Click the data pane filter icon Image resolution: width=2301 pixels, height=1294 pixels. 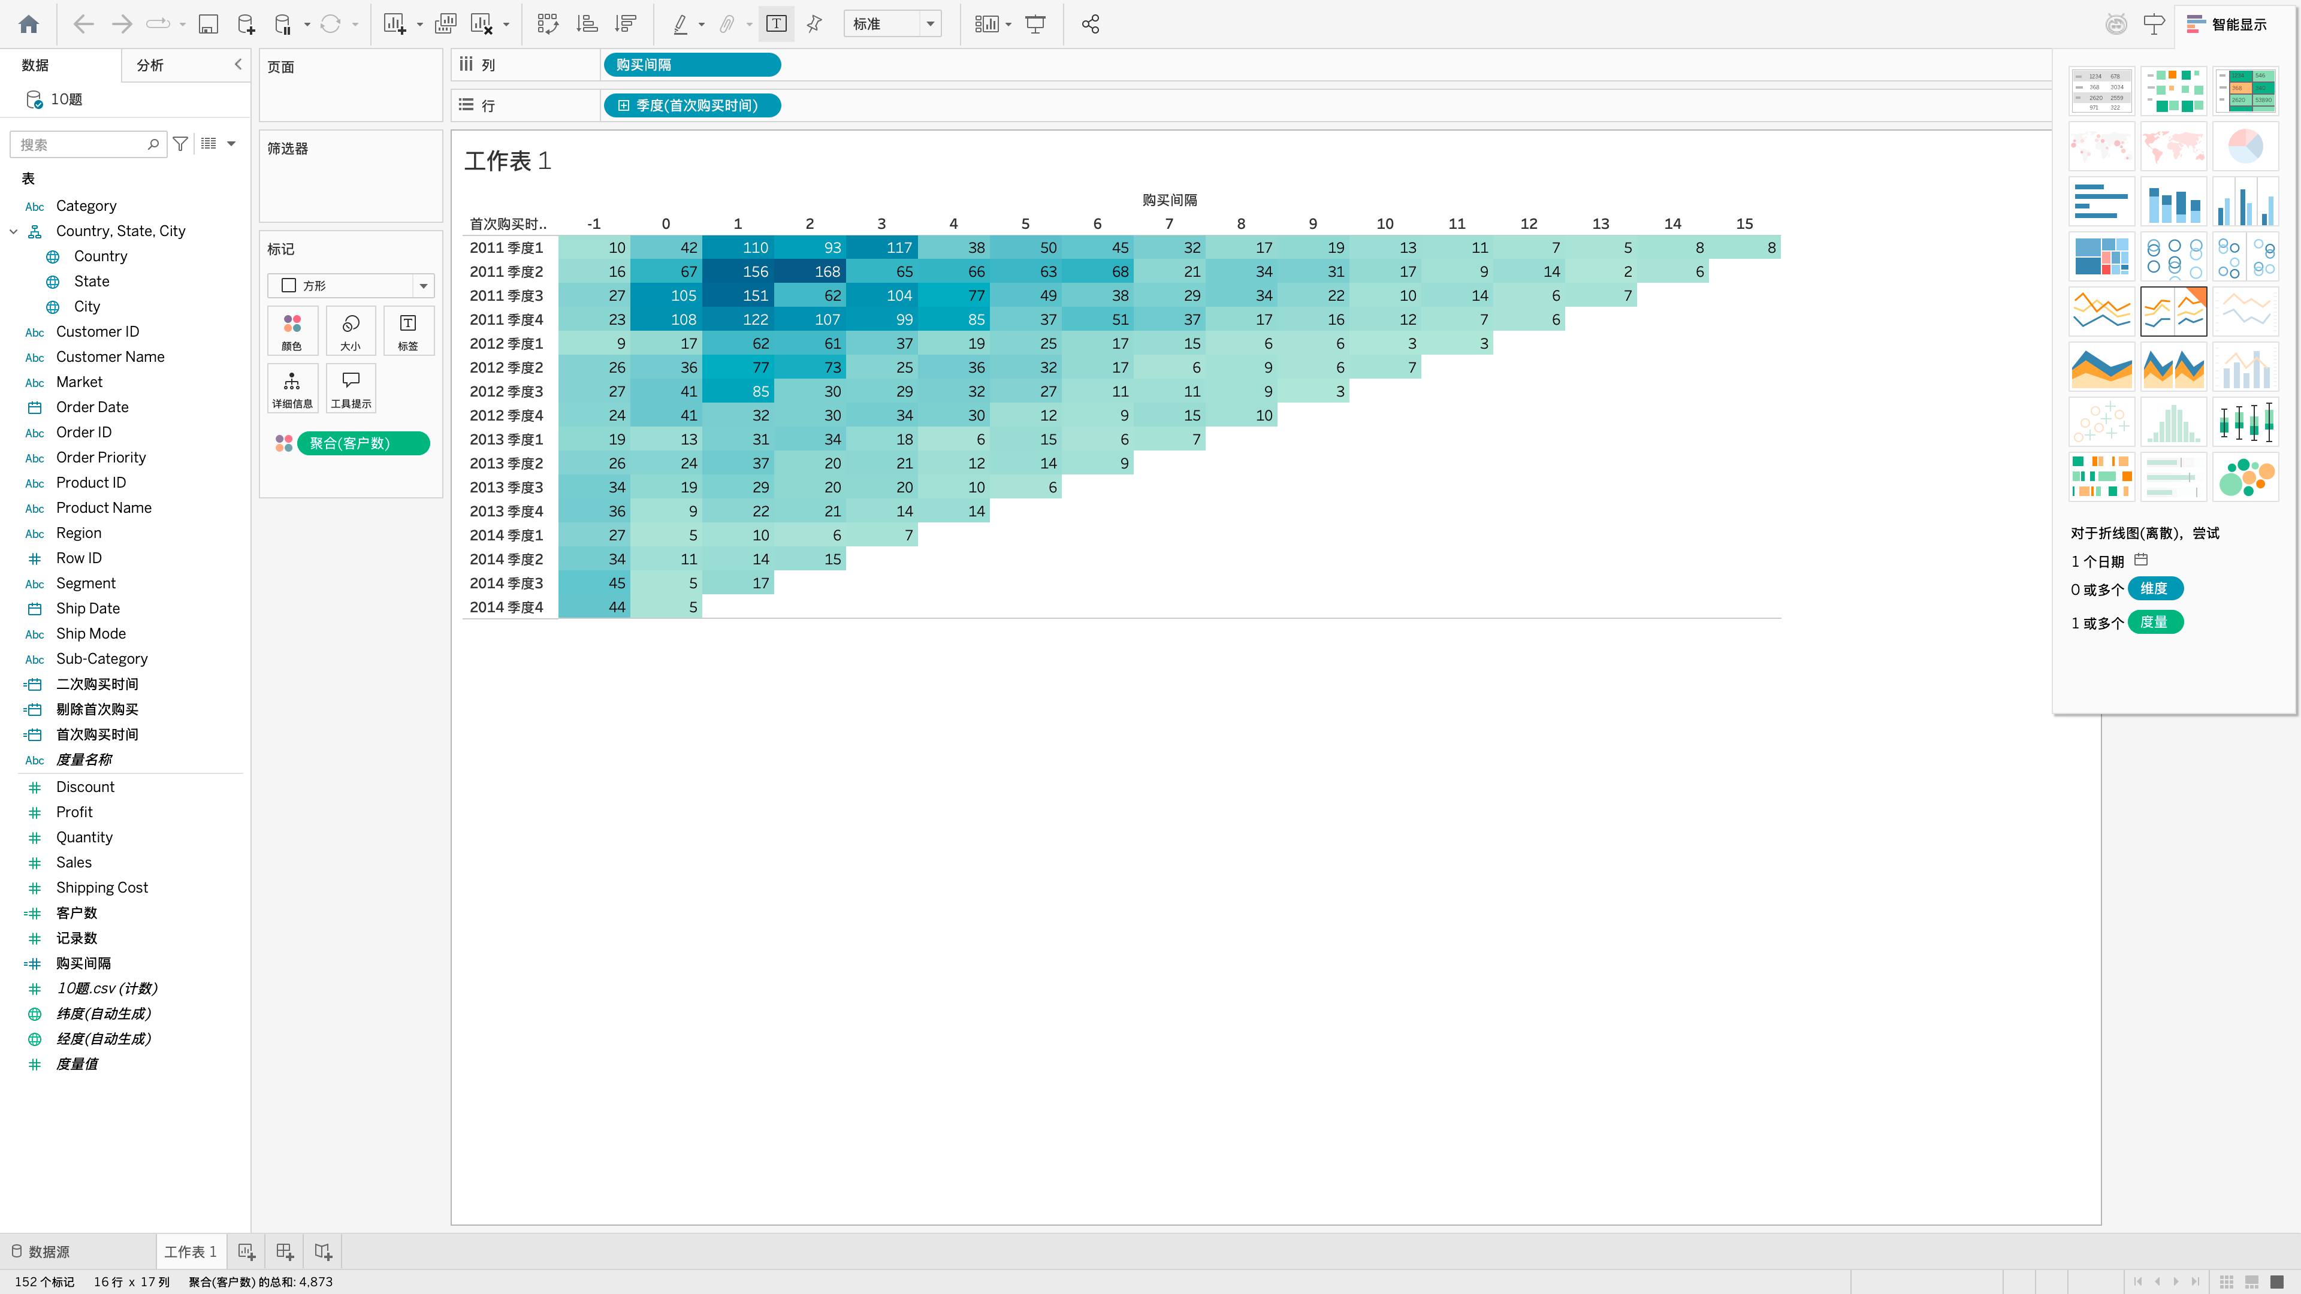180,144
